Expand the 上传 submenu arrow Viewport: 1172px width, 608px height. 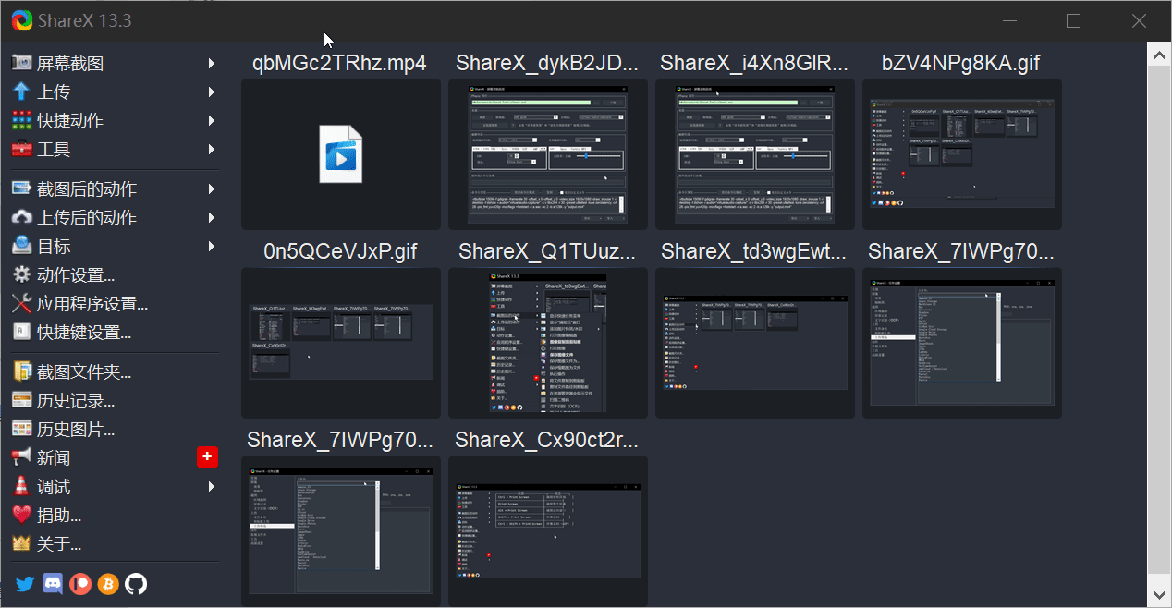(x=212, y=91)
